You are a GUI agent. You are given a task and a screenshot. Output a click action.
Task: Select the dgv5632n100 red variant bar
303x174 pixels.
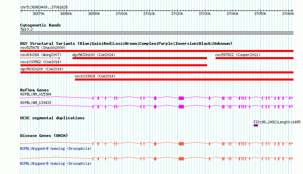point(157,72)
